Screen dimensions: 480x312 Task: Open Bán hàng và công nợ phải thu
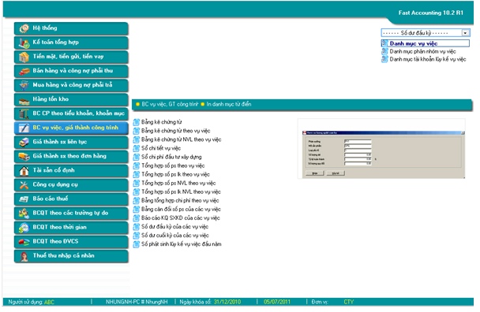(x=71, y=71)
